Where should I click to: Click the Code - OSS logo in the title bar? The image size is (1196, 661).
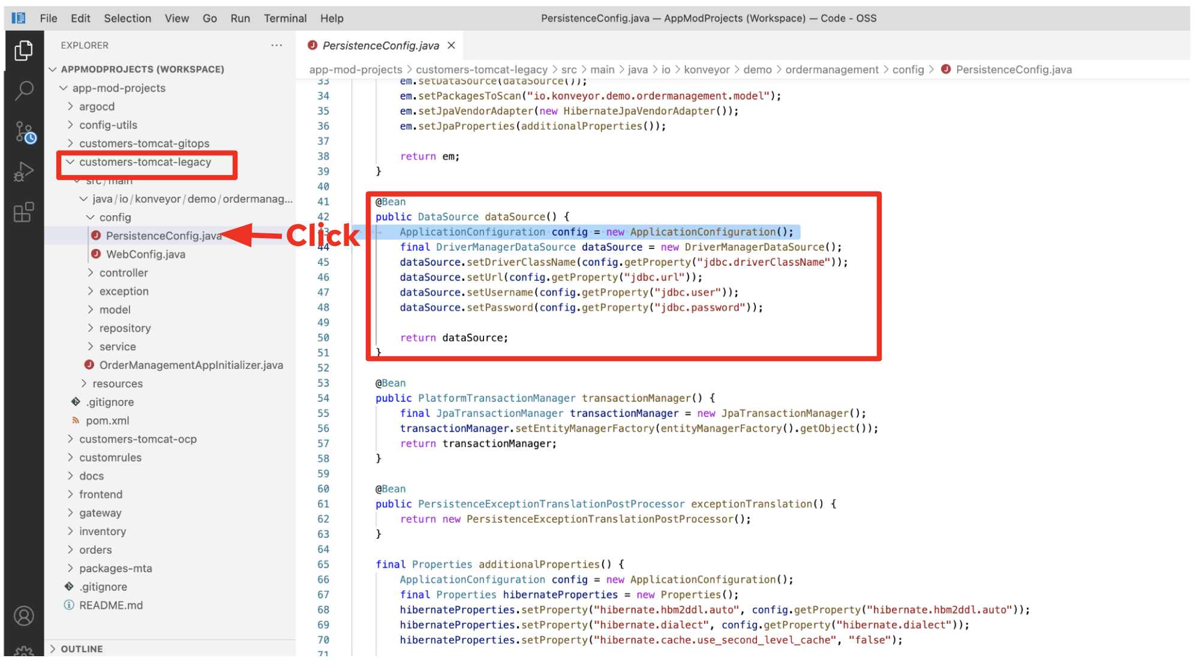19,18
